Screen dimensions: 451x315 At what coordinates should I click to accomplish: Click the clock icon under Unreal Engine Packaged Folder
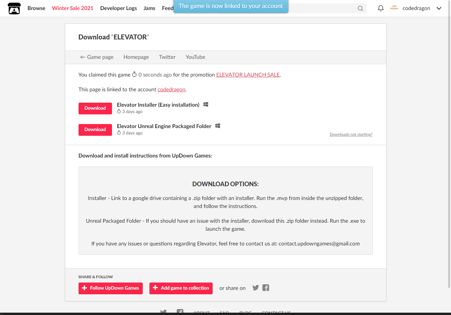click(119, 133)
